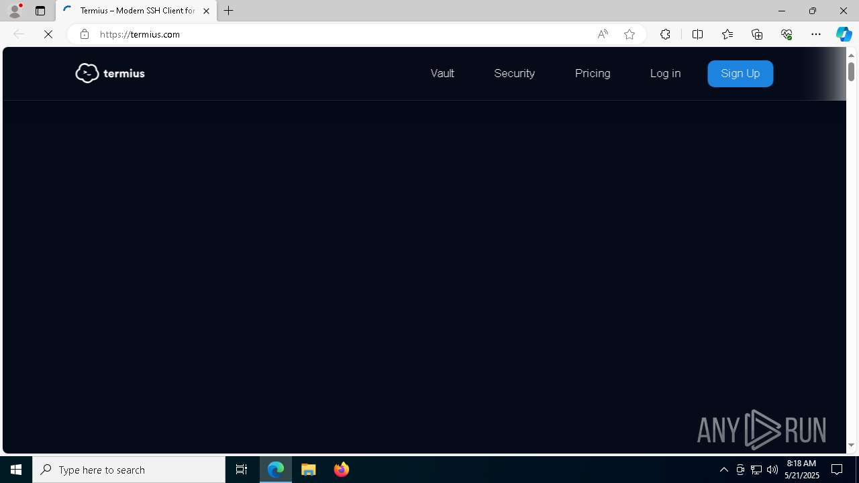Show hidden tray icons
The image size is (859, 483).
pyautogui.click(x=723, y=470)
